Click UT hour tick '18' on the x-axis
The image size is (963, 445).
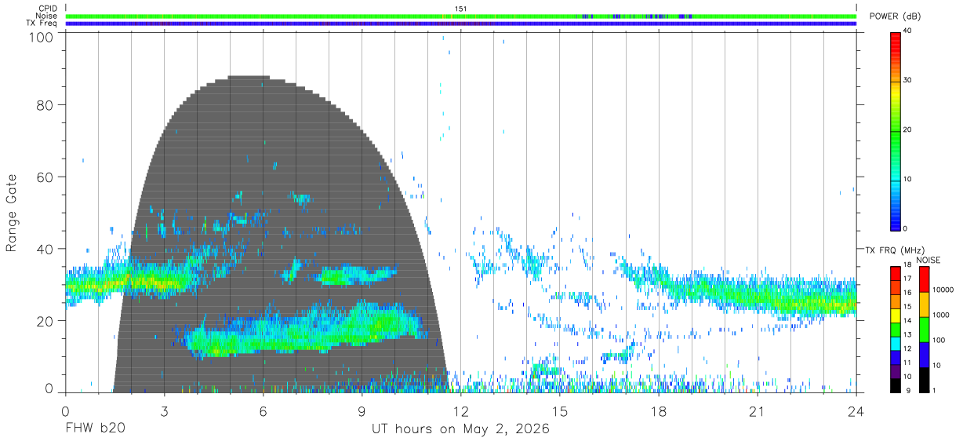click(x=659, y=411)
